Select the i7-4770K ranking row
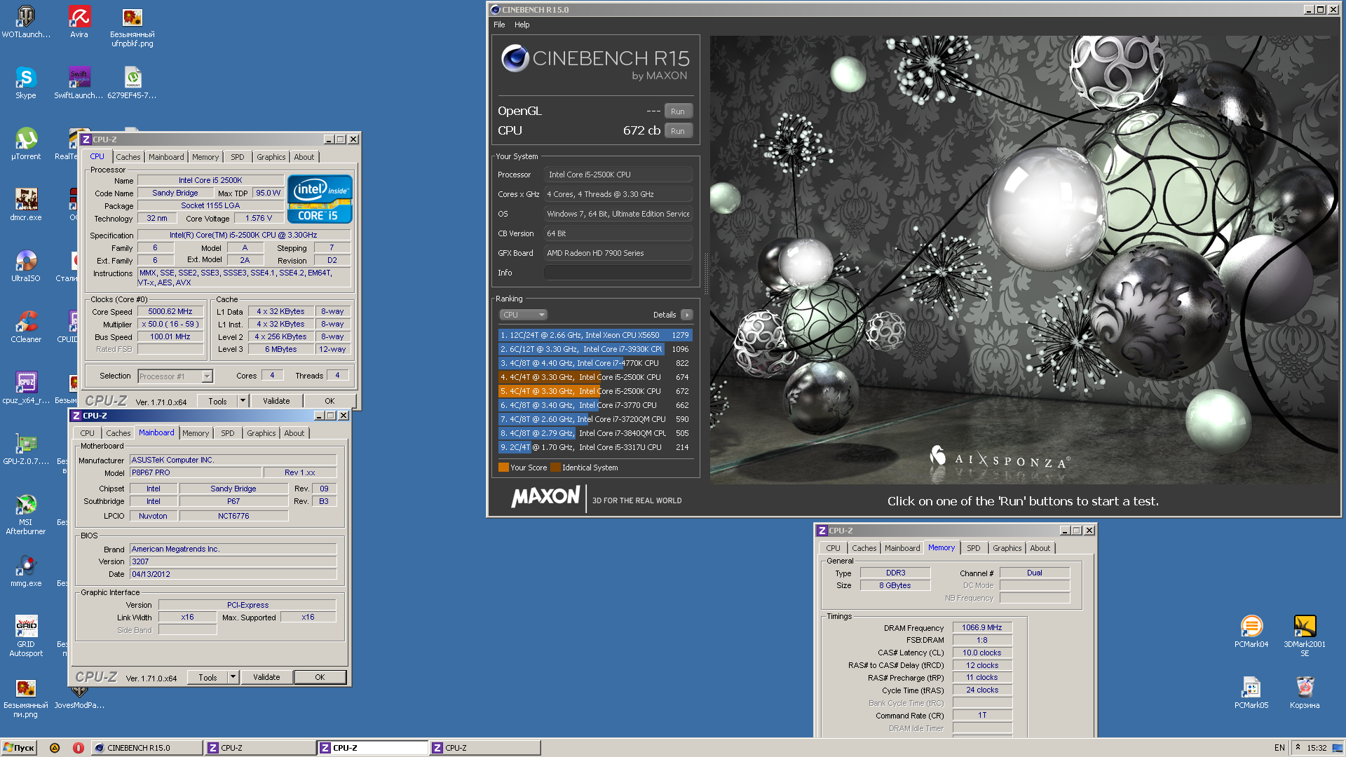 [x=595, y=363]
